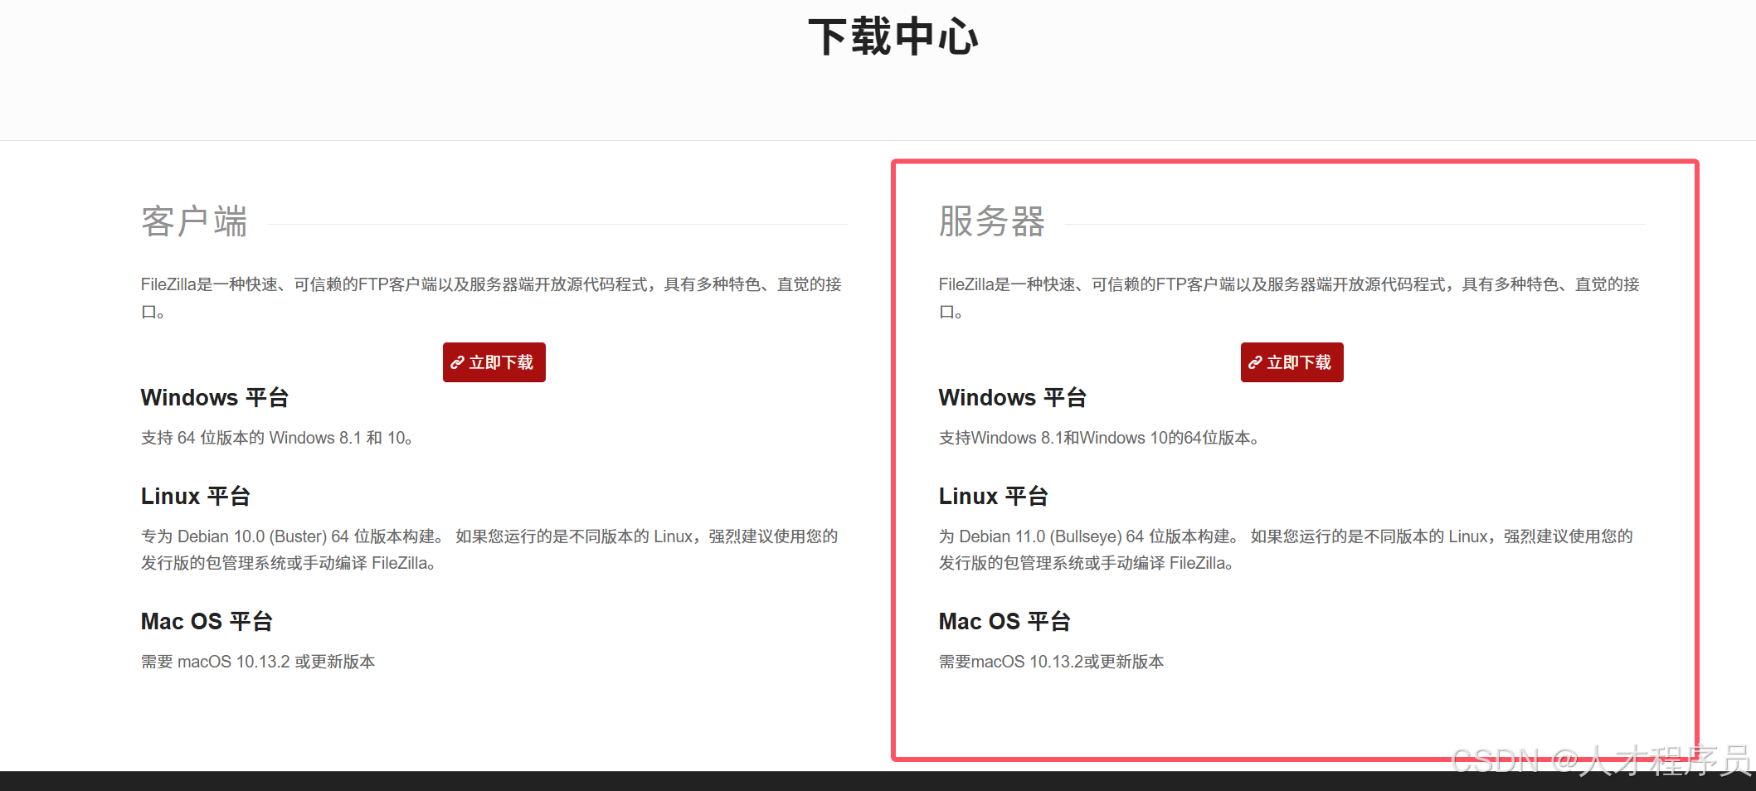Viewport: 1756px width, 791px height.
Task: Click the FileZilla intro paragraph under 客户端
Action: [491, 298]
